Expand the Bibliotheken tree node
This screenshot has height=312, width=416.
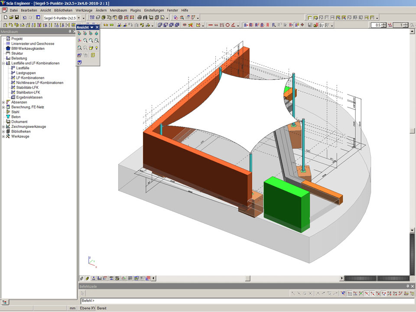point(3,131)
